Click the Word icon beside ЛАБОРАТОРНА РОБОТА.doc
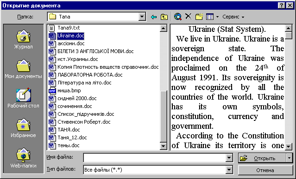296x179 pixels. 52,75
